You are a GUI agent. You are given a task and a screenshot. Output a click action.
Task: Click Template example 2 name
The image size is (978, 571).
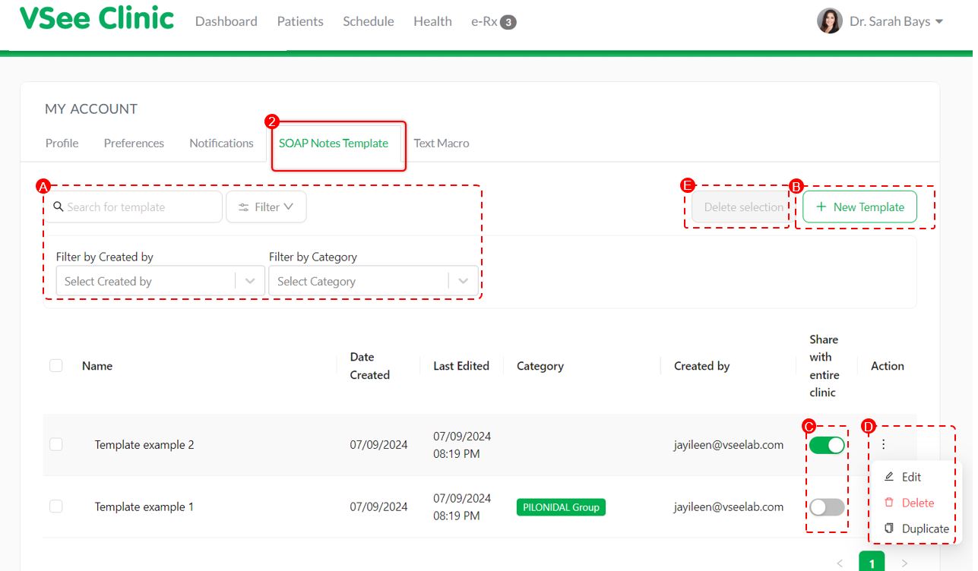pos(144,444)
